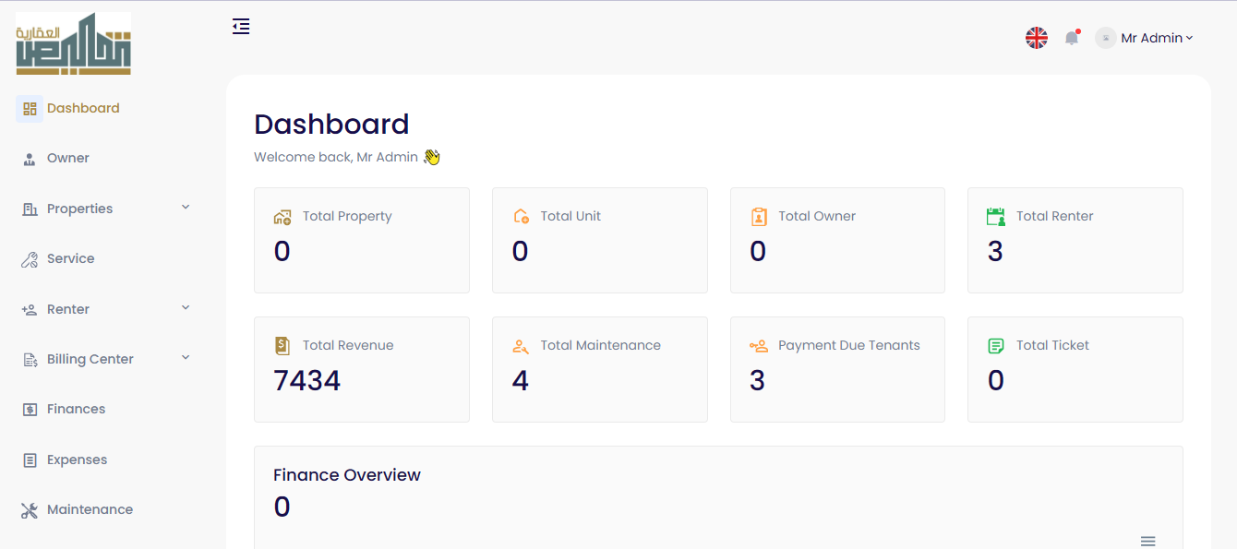Open notifications via the bell icon
1237x549 pixels.
tap(1071, 38)
